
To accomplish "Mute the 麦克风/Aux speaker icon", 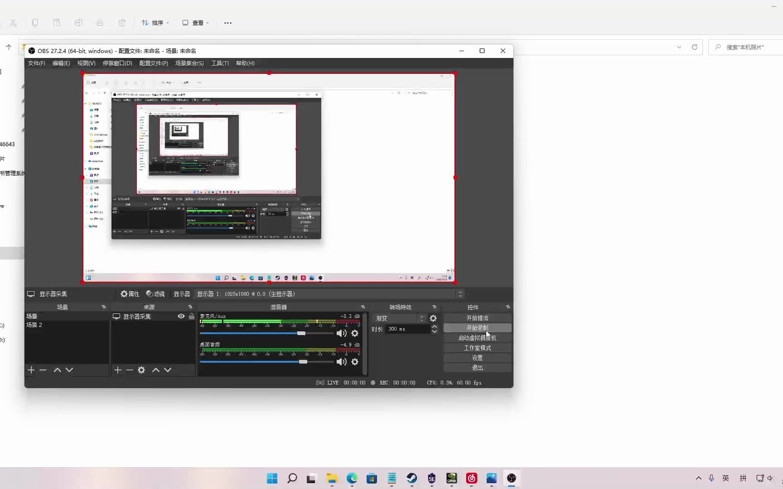I will (341, 333).
